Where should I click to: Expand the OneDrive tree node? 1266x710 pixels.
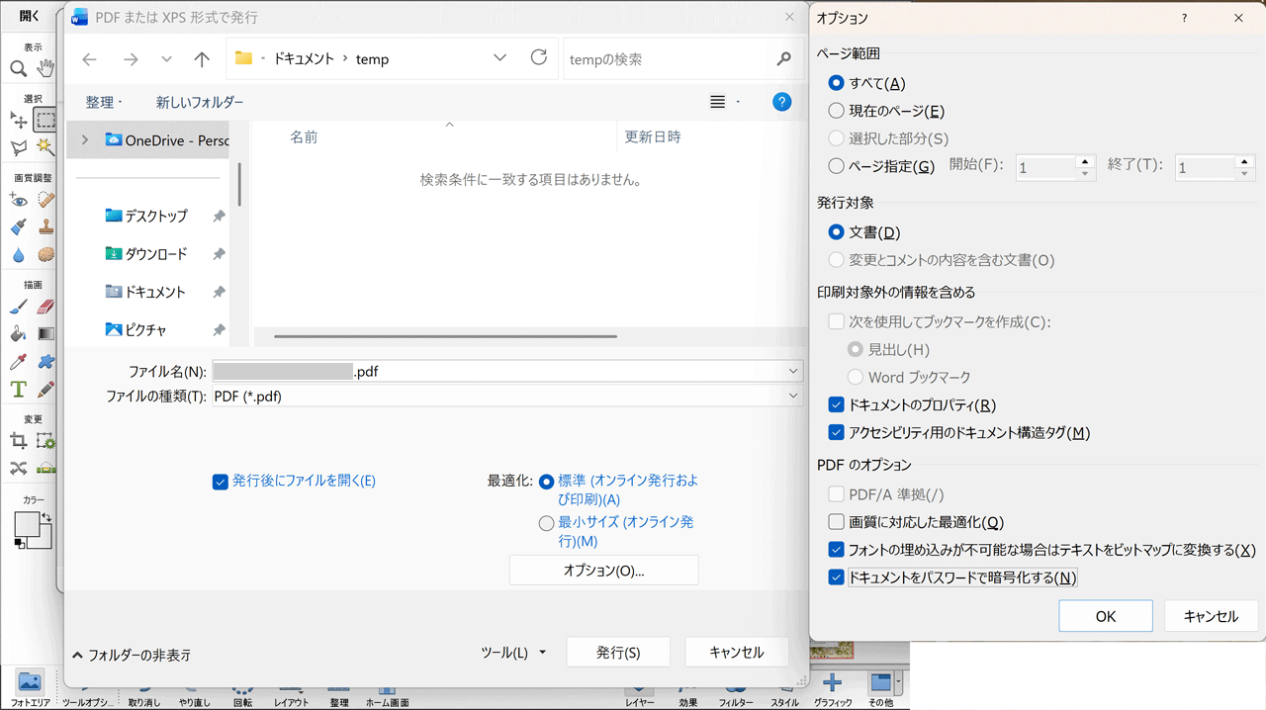[85, 140]
